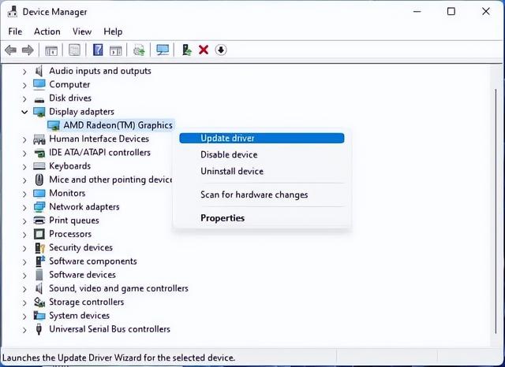Expand the Storage controllers chevron
The width and height of the screenshot is (505, 367).
(x=24, y=302)
